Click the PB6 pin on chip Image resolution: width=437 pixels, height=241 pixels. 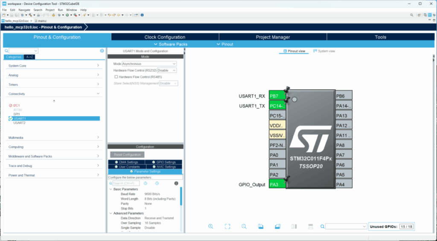click(x=344, y=96)
